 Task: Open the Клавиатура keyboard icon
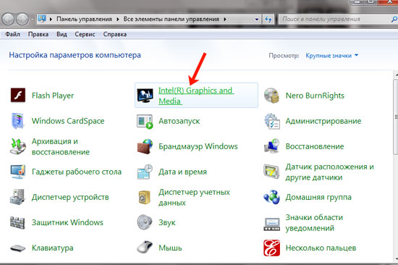pos(17,248)
